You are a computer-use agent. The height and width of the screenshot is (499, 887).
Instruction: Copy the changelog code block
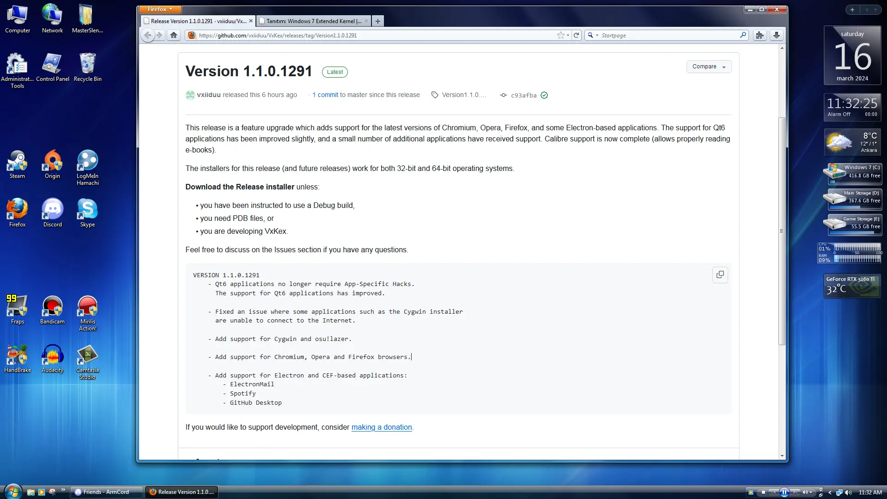720,275
